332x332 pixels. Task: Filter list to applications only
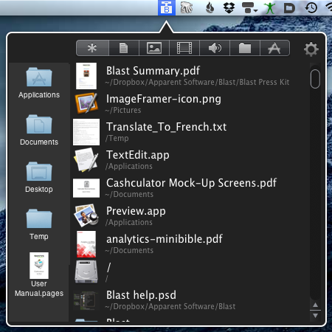274,48
